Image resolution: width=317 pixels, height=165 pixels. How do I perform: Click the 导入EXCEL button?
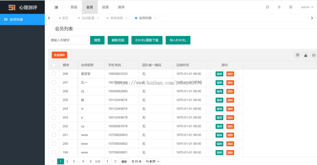click(x=178, y=40)
